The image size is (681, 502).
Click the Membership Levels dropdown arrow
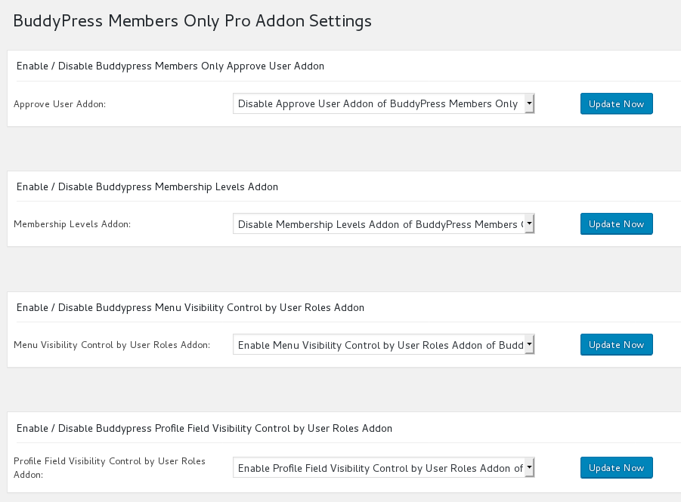coord(528,223)
